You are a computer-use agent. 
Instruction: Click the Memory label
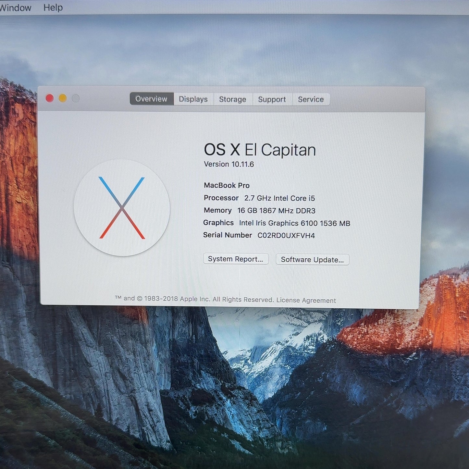coord(217,210)
